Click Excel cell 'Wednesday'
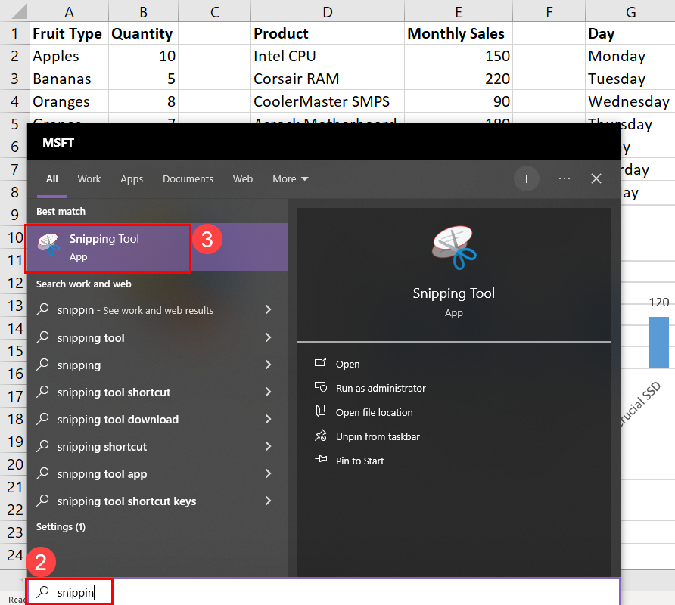The height and width of the screenshot is (605, 675). (x=630, y=101)
